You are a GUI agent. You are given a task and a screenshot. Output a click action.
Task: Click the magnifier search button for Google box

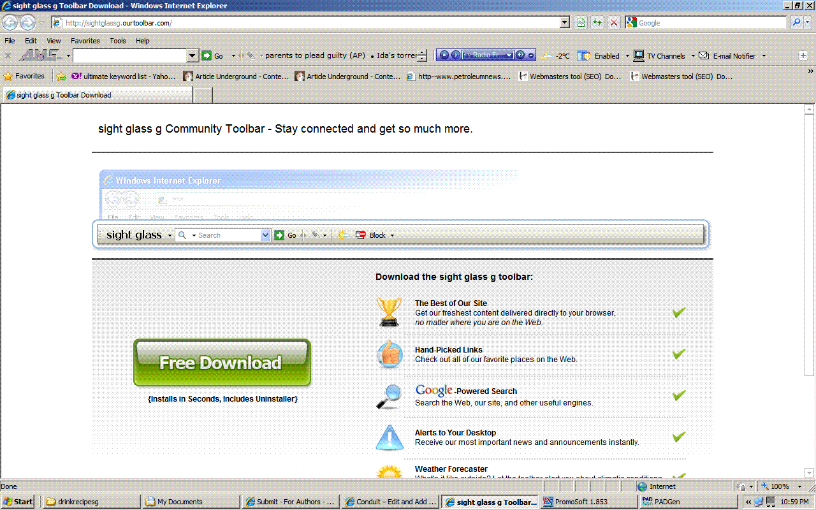[x=796, y=22]
